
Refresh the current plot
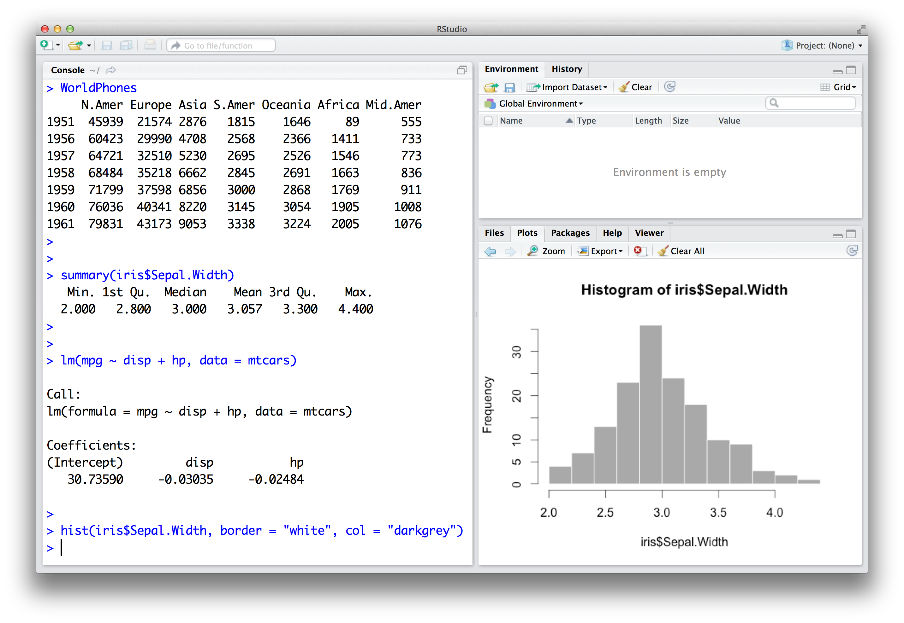click(852, 250)
